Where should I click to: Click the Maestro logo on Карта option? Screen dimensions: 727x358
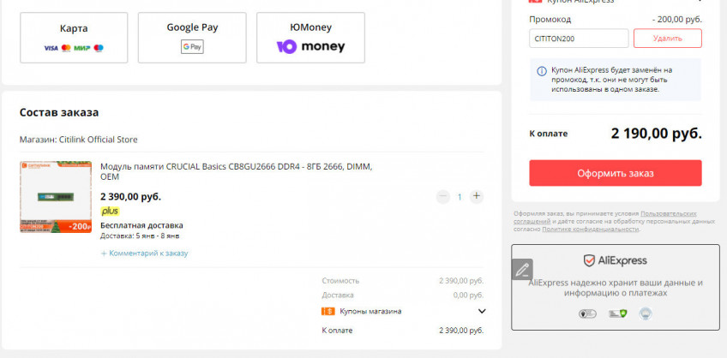(99, 48)
